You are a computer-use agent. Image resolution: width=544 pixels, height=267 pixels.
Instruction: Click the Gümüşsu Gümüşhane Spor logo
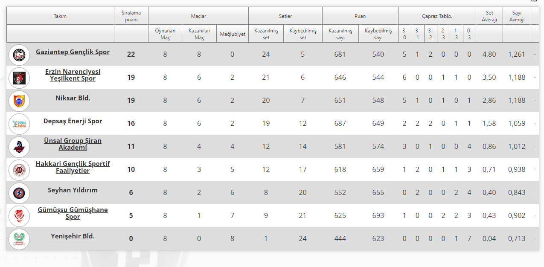(19, 216)
